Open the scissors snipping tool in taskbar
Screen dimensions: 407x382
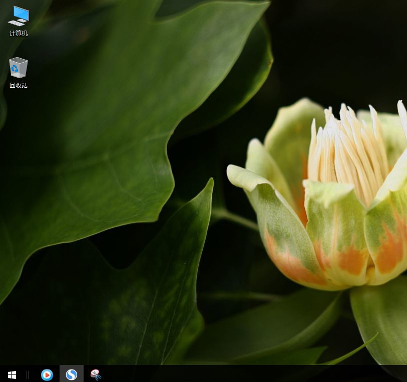pos(96,374)
